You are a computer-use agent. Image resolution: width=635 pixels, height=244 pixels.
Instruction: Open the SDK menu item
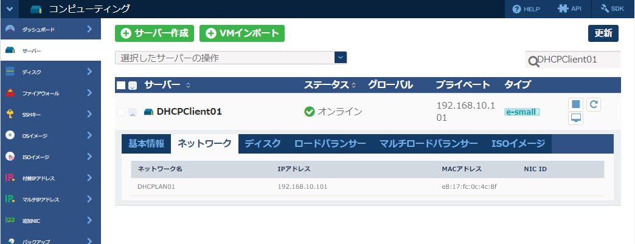613,9
